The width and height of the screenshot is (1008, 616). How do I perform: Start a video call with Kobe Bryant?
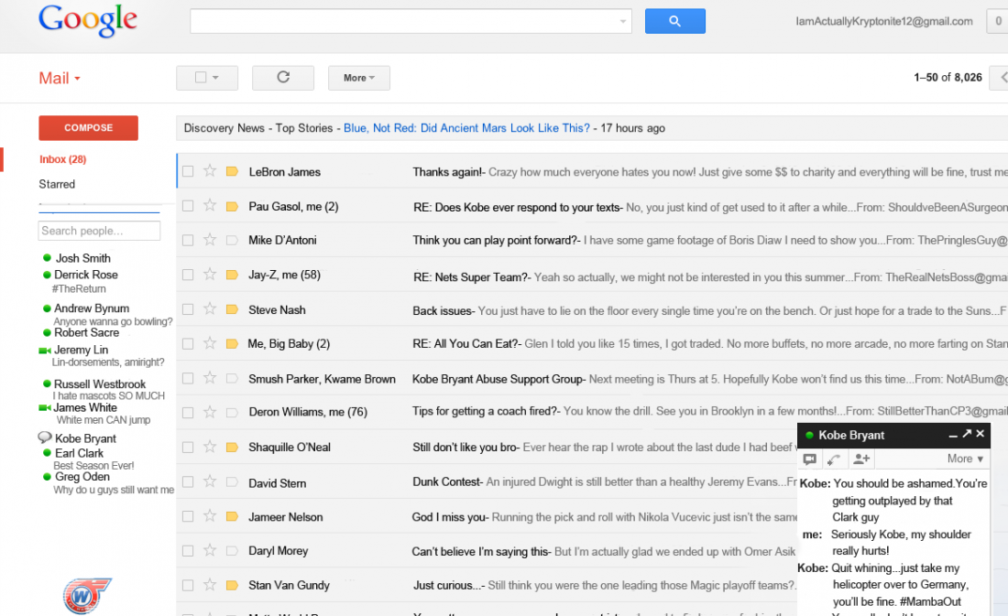pos(810,459)
